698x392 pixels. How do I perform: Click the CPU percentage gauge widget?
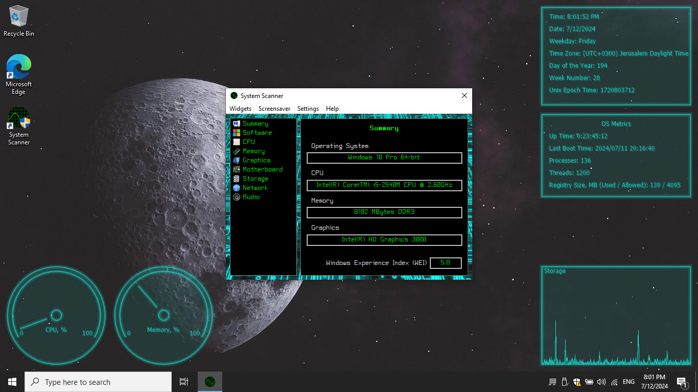(56, 315)
